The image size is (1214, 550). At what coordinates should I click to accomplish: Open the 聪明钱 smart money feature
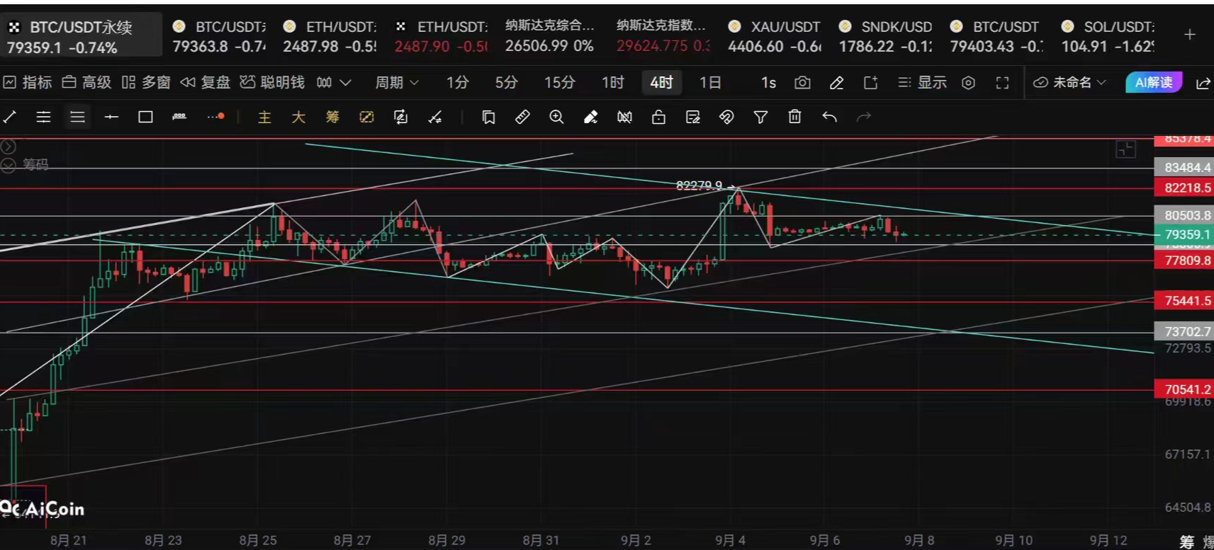coord(272,83)
